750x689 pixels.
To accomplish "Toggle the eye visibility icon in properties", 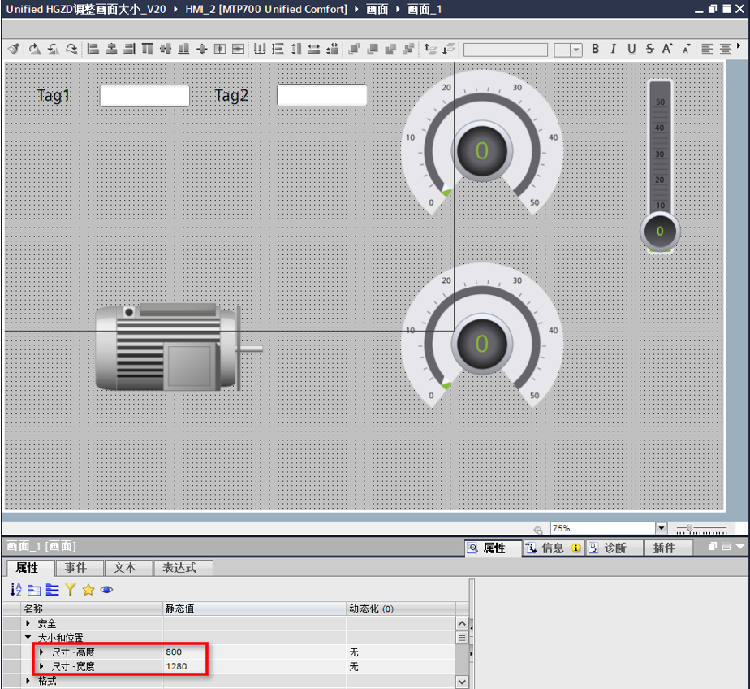I will (106, 590).
